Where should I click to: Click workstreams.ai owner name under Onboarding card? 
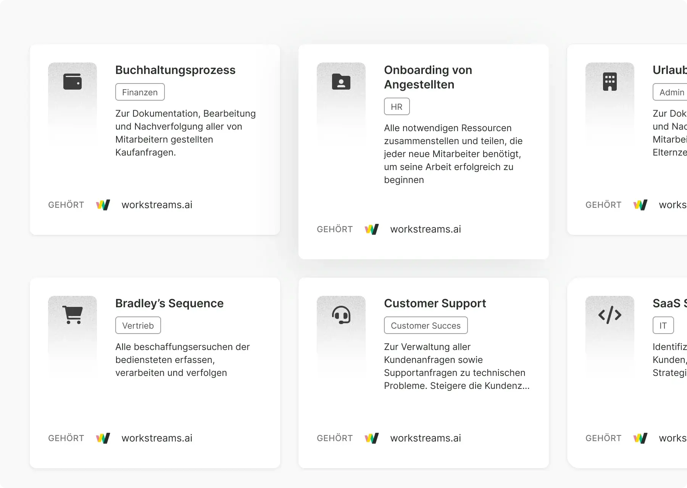click(x=426, y=230)
